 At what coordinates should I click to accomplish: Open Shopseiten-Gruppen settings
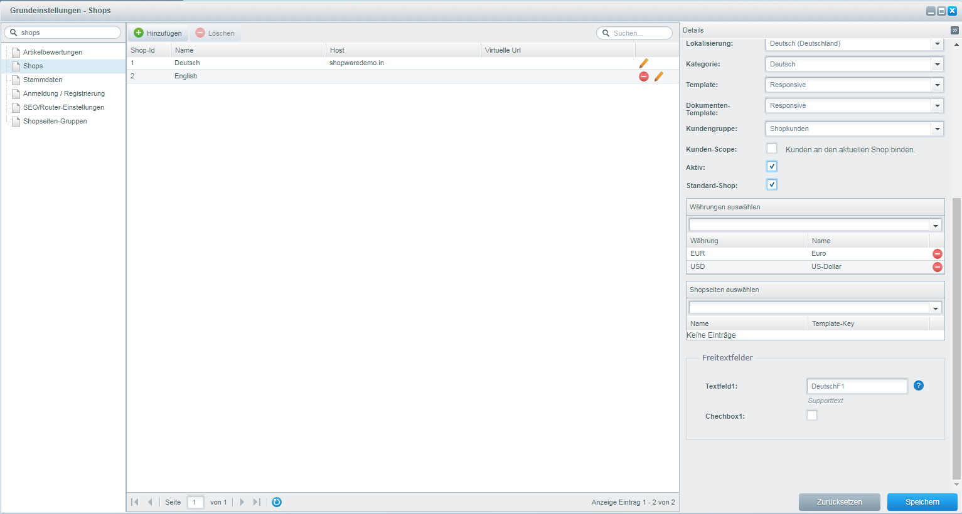55,122
